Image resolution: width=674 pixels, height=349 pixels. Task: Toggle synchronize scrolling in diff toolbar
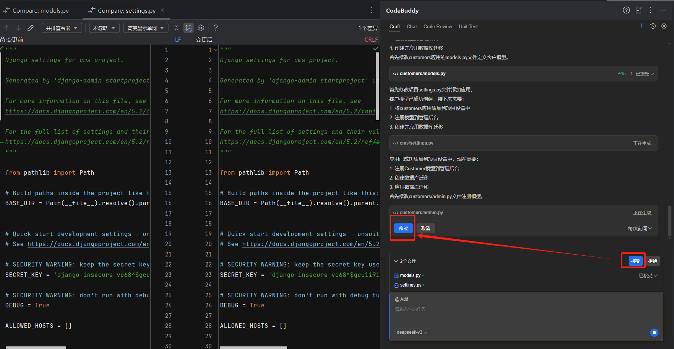(x=189, y=28)
